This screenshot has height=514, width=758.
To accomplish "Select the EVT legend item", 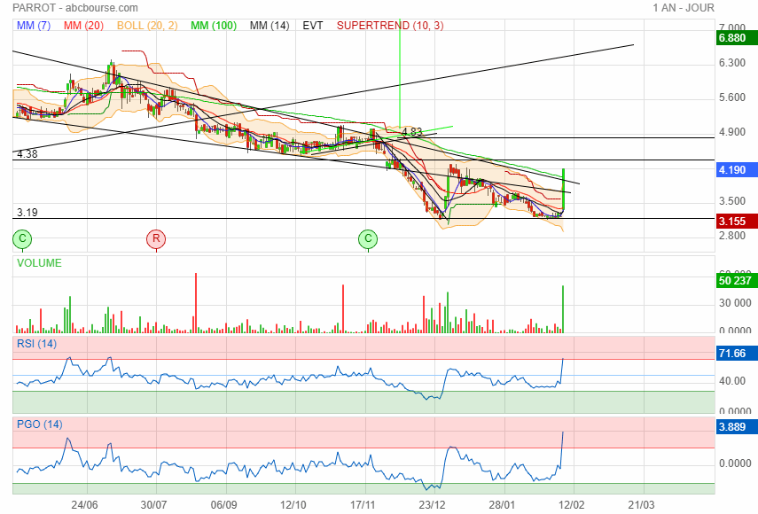I will 313,26.
